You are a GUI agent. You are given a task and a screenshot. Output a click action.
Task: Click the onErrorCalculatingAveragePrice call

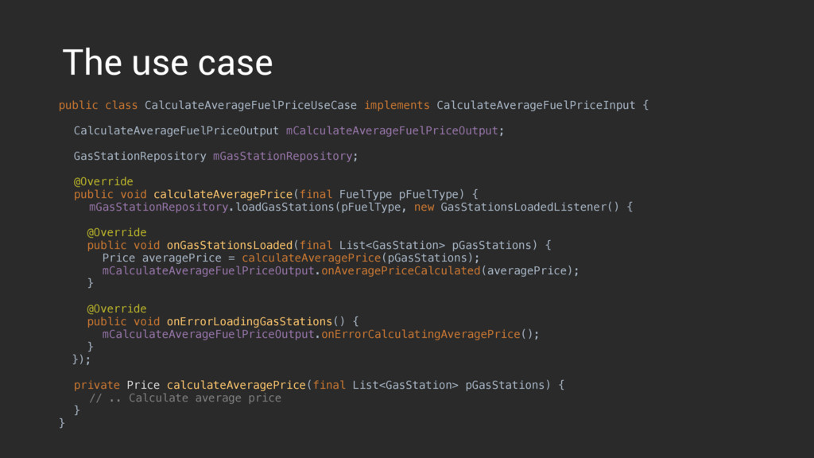point(421,335)
